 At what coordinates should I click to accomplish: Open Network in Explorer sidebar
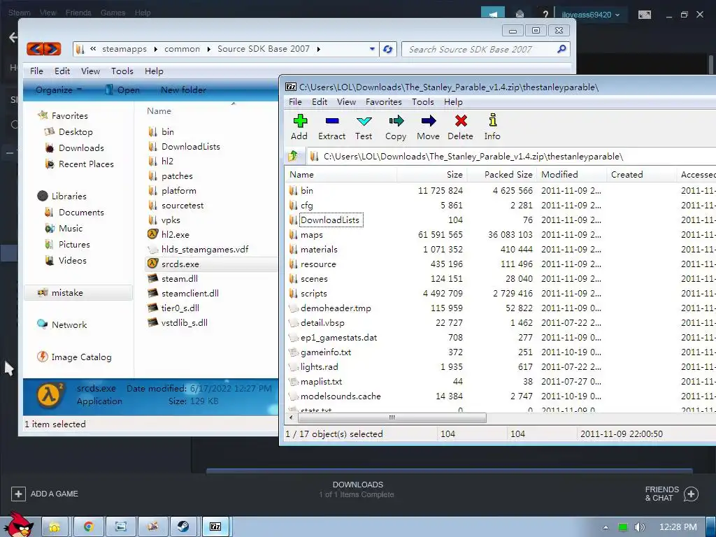[69, 324]
